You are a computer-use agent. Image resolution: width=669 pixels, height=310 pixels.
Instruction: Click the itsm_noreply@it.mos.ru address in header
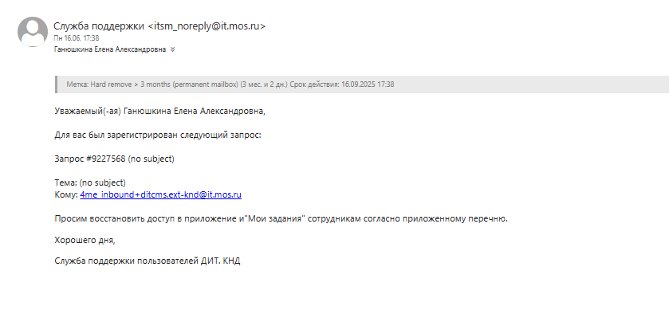click(207, 26)
